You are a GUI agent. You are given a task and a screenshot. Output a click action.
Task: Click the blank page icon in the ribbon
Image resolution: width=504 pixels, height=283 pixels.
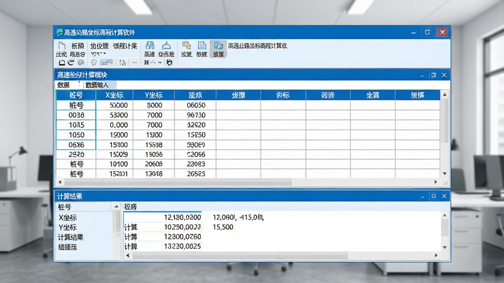pos(62,46)
